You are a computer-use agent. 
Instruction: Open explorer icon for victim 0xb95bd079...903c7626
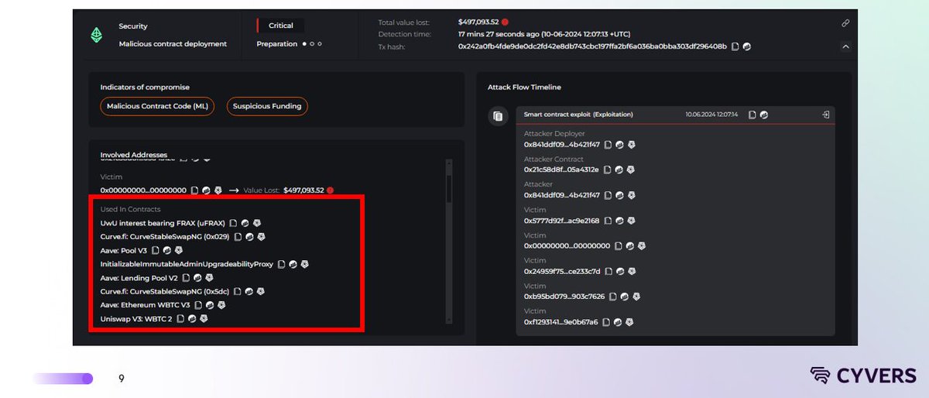(624, 297)
